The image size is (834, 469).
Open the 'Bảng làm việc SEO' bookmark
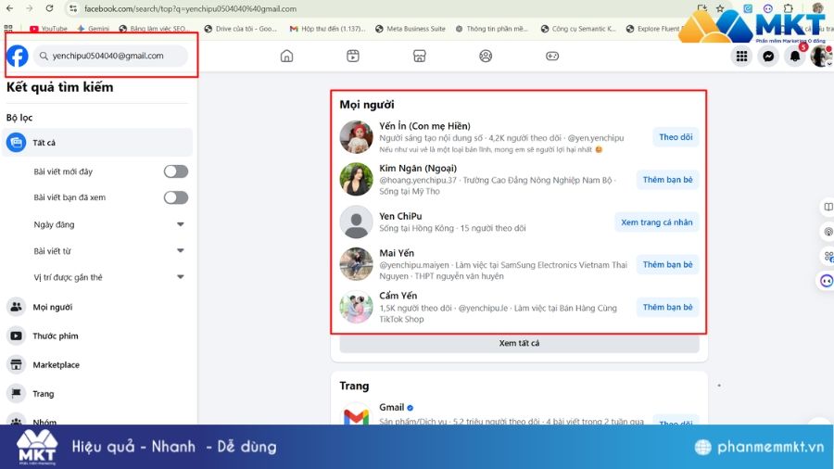[x=153, y=29]
